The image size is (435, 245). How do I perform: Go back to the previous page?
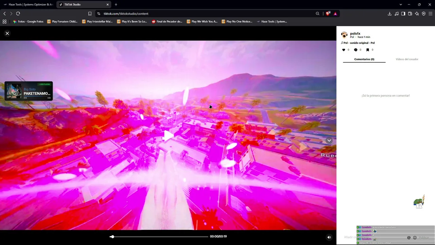pyautogui.click(x=4, y=14)
